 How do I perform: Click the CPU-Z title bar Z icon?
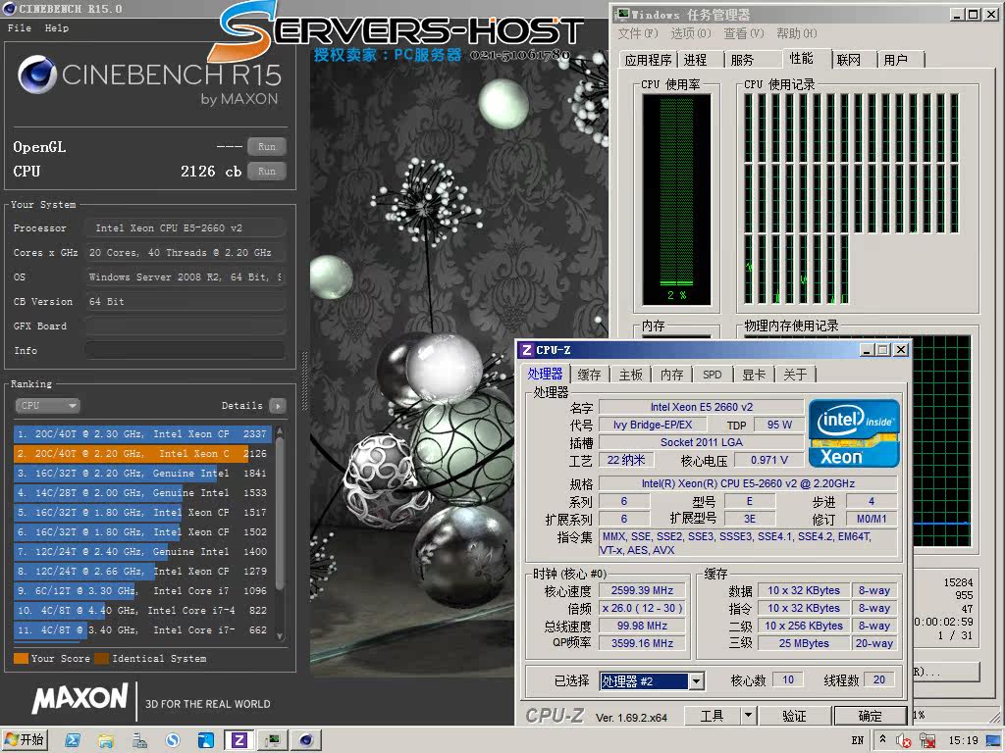tap(526, 350)
